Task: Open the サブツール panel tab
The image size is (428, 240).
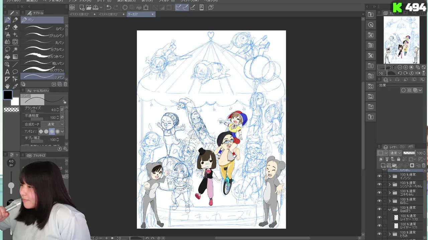Action: (x=35, y=13)
